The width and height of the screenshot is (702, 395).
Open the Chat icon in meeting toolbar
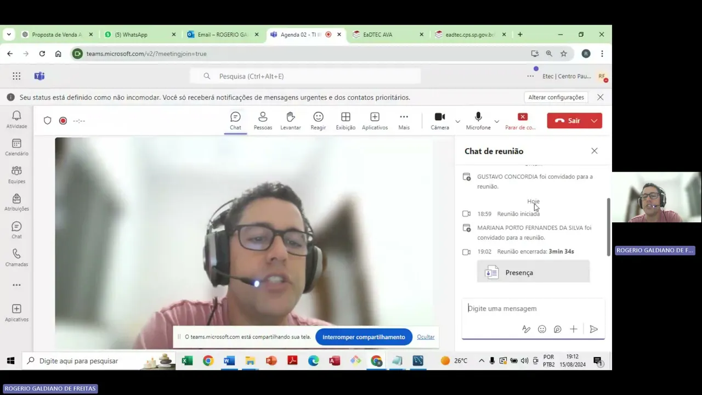click(x=235, y=121)
